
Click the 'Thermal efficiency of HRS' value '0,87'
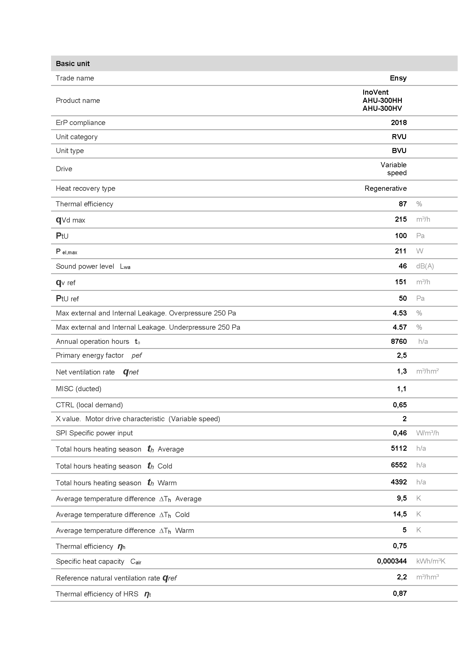(x=400, y=594)
